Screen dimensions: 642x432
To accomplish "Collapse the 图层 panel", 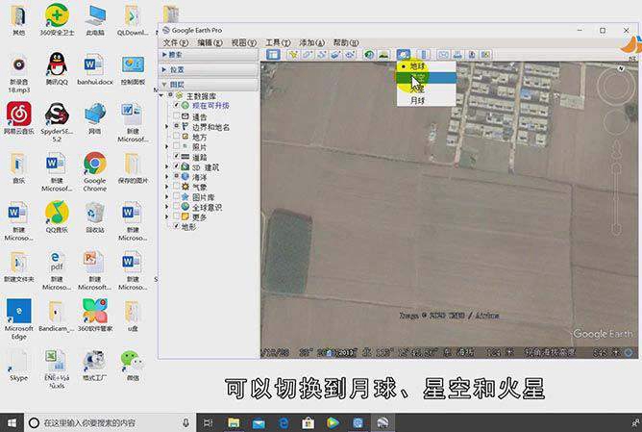I will (x=208, y=85).
